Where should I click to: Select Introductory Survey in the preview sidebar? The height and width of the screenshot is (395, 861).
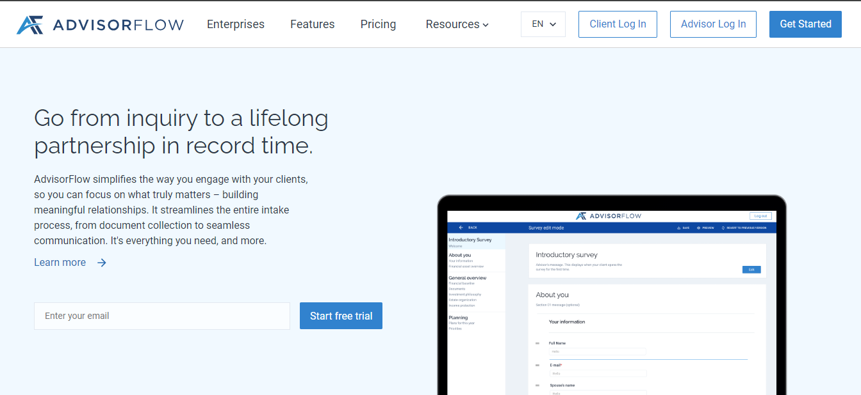[470, 240]
